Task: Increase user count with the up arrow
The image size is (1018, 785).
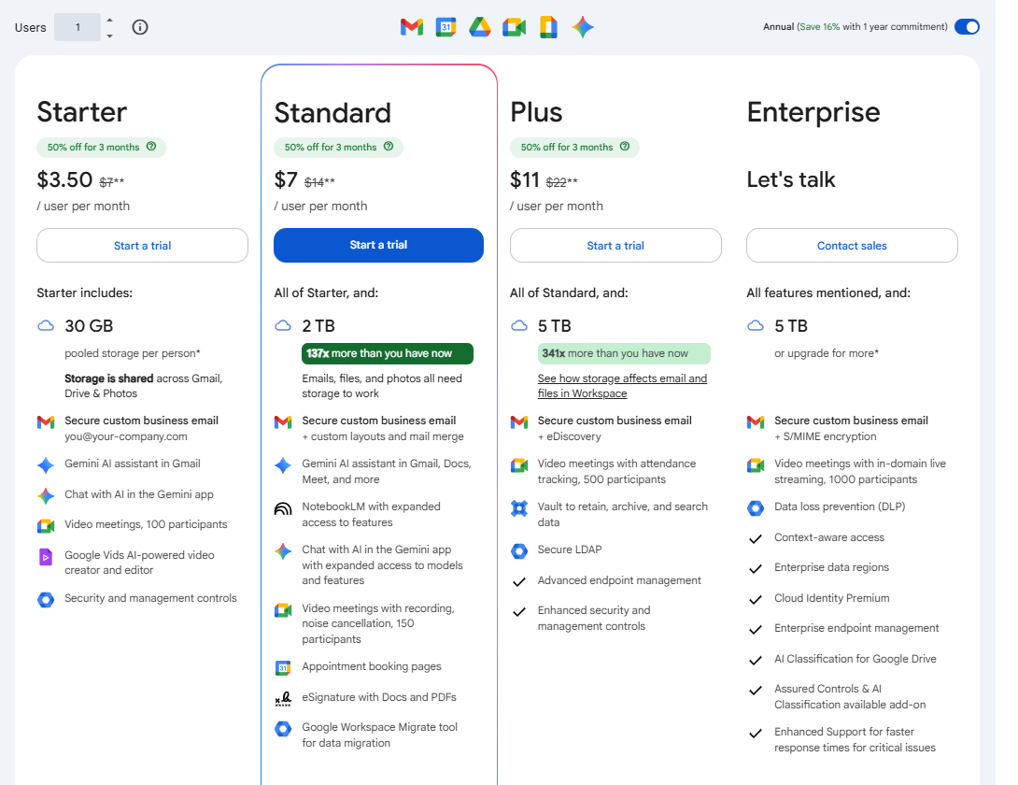Action: point(109,21)
